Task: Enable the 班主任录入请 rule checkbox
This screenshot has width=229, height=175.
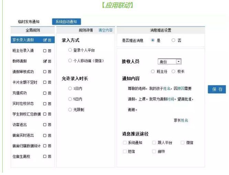Action: 45,51
